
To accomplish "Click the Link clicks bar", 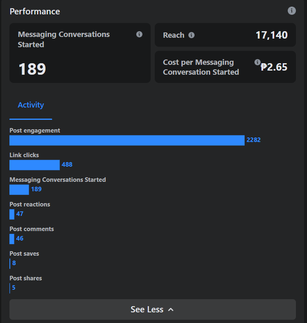I will point(34,165).
